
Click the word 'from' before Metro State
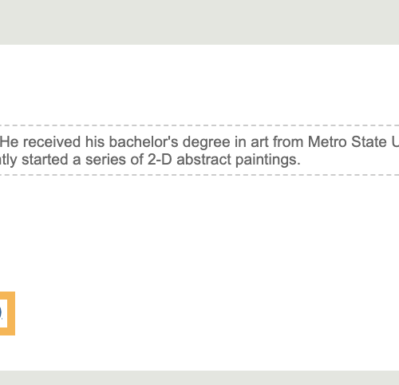point(288,141)
